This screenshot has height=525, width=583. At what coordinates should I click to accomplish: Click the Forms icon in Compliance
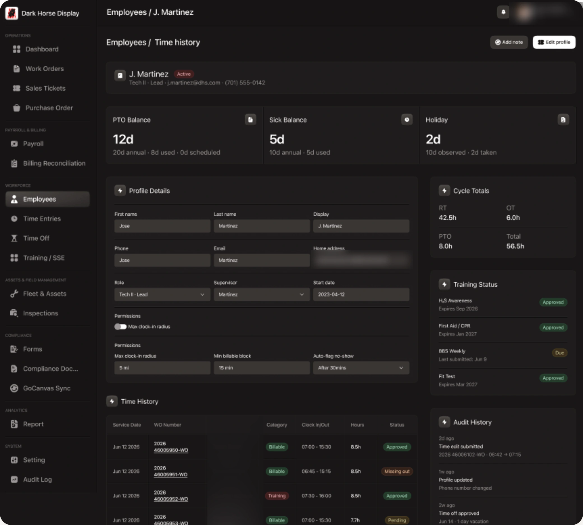click(14, 349)
